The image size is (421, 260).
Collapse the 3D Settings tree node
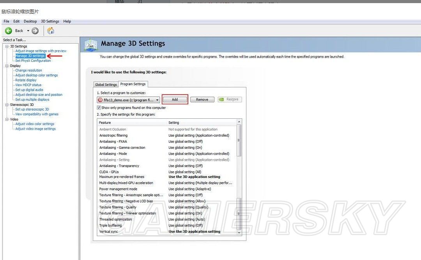click(7, 46)
